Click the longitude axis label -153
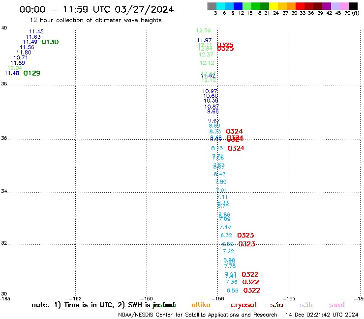This screenshot has width=364, height=319. coord(289,299)
